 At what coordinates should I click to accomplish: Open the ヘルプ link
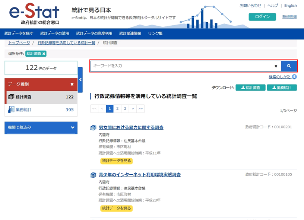273,6
